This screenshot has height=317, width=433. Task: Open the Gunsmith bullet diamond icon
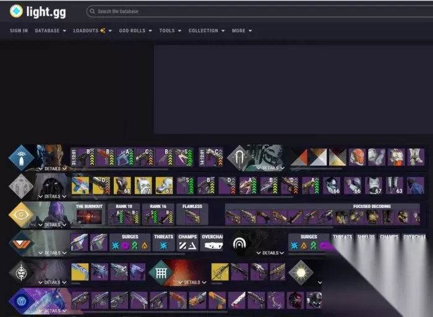21,157
